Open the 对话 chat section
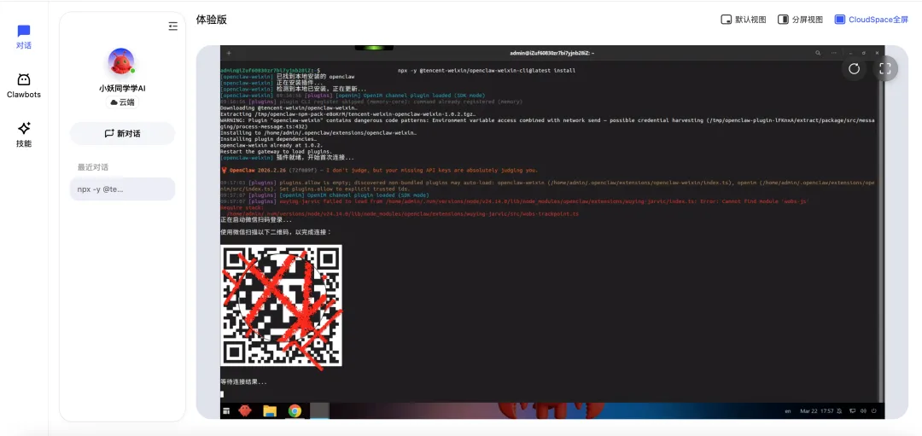The width and height of the screenshot is (922, 436). click(x=24, y=37)
